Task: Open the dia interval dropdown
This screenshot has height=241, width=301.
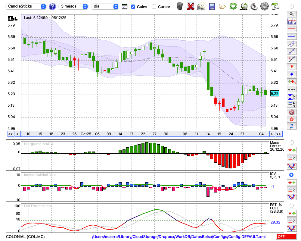Action: point(105,6)
